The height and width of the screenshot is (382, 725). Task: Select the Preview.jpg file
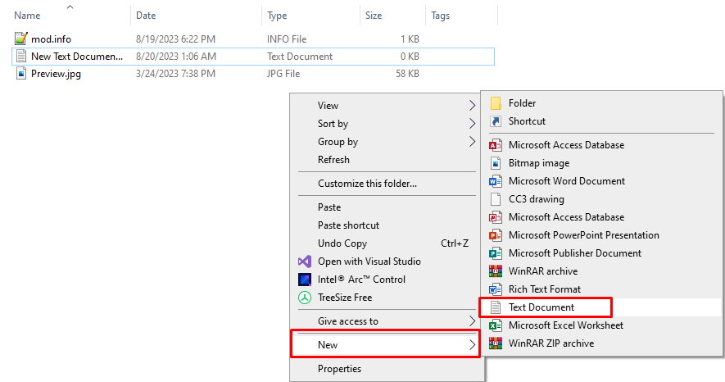point(56,74)
